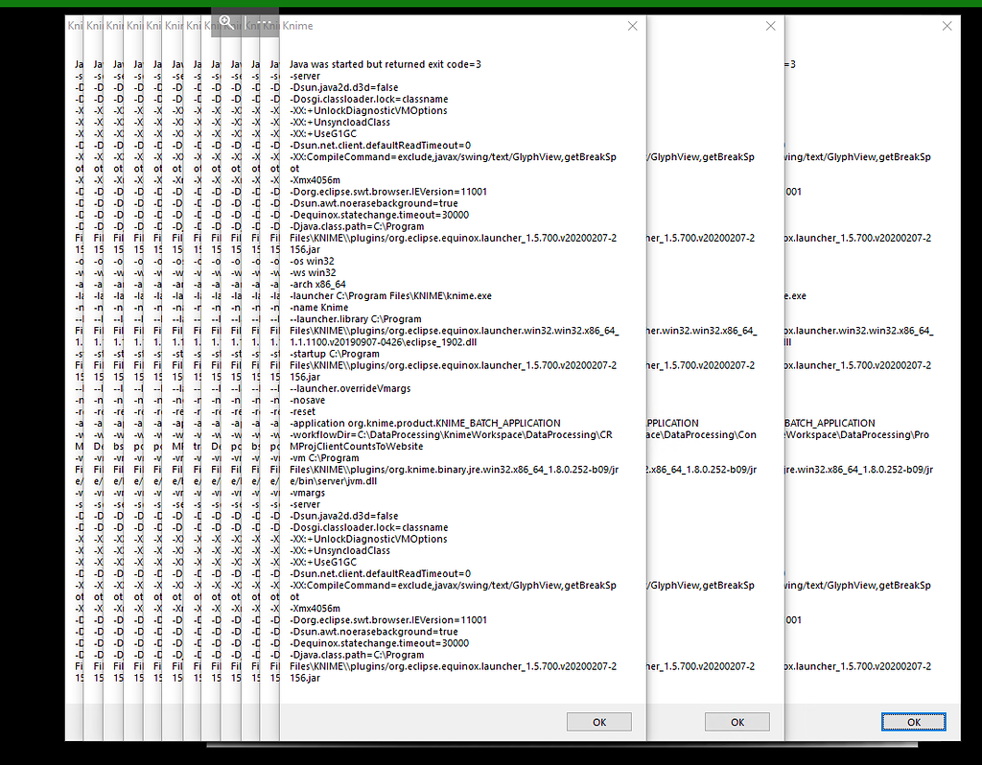Viewport: 982px width, 765px height.
Task: Close the rightmost Knime dialog
Action: point(947,26)
